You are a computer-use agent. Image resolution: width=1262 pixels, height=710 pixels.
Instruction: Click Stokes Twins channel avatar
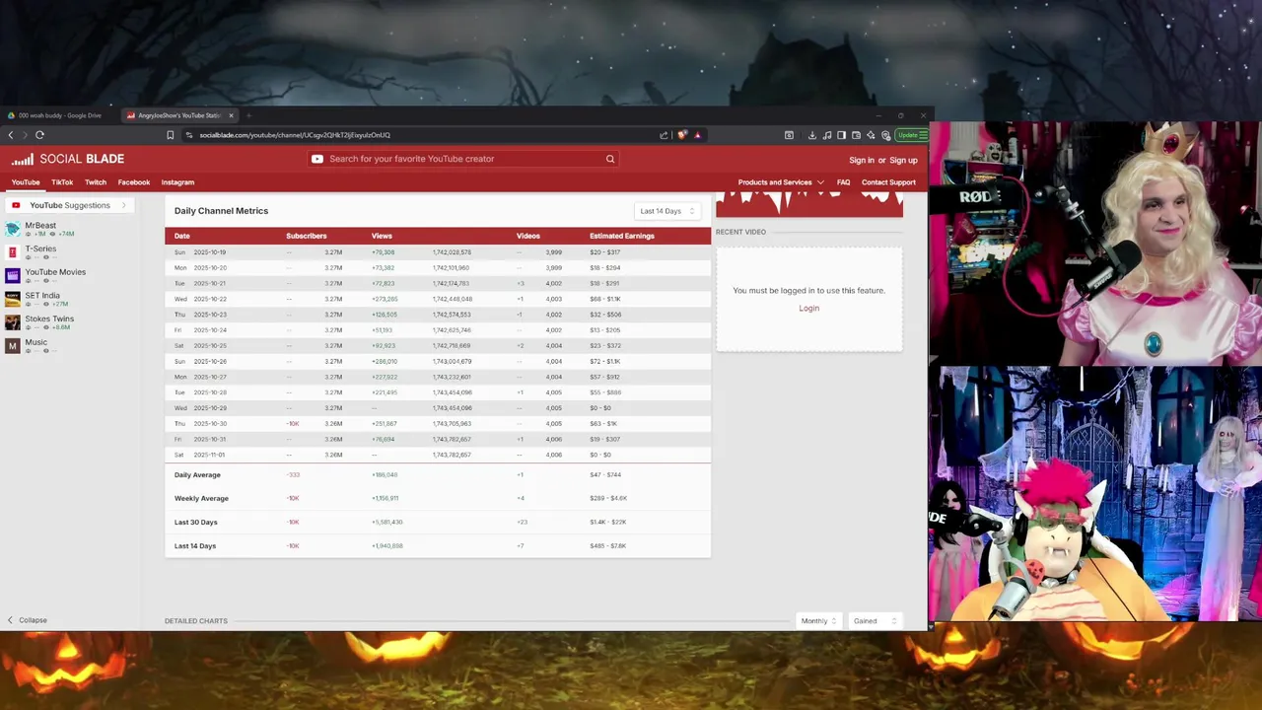click(x=12, y=322)
